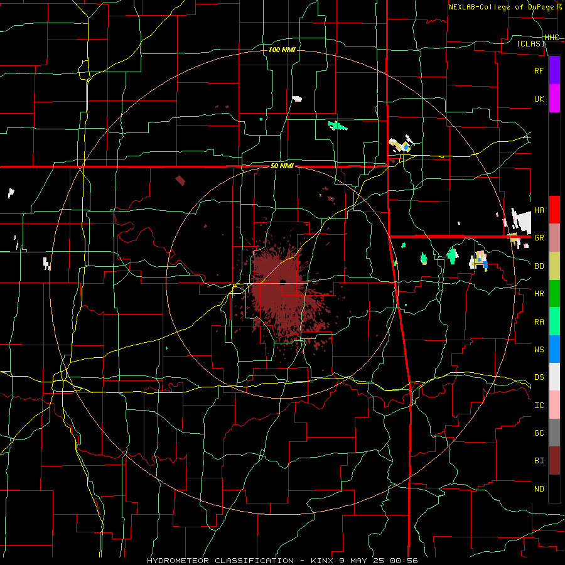Click the gray GC legend swatch
Viewport: 565px width, 565px height.
(x=554, y=433)
